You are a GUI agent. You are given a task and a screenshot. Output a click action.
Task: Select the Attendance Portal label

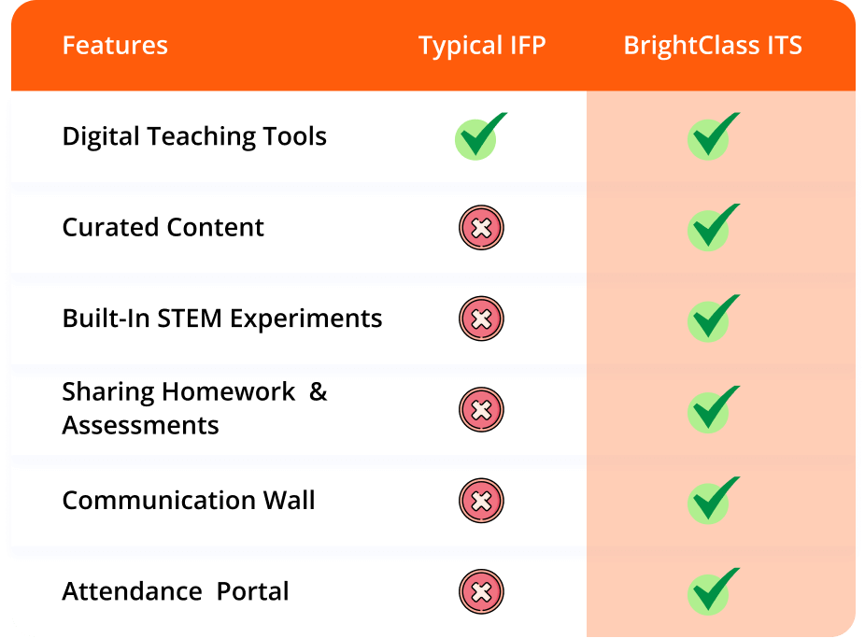176,591
